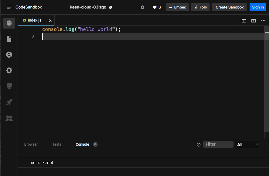Image resolution: width=269 pixels, height=176 pixels.
Task: Open the editor more options ellipsis
Action: (x=263, y=21)
